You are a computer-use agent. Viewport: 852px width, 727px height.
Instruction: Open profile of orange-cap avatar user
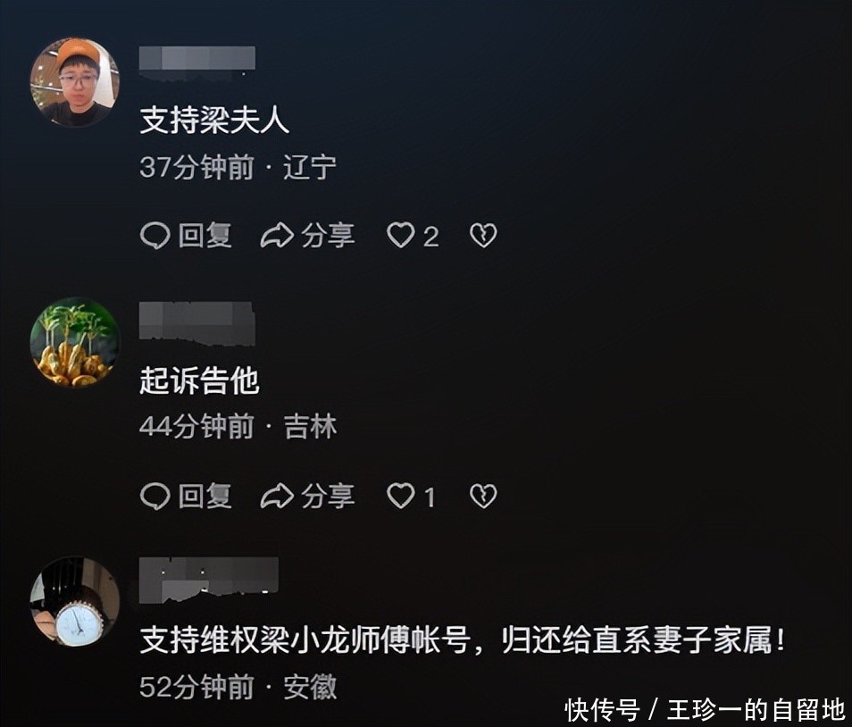pos(74,82)
